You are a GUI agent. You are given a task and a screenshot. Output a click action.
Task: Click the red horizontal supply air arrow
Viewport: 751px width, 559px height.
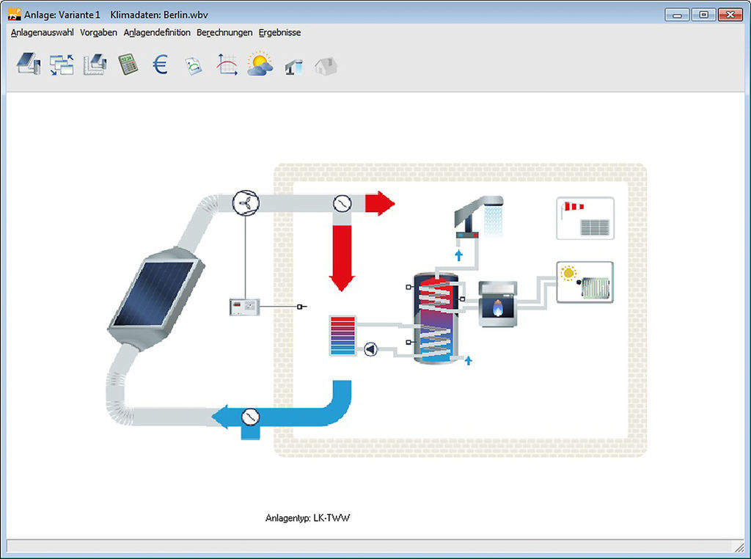point(380,204)
